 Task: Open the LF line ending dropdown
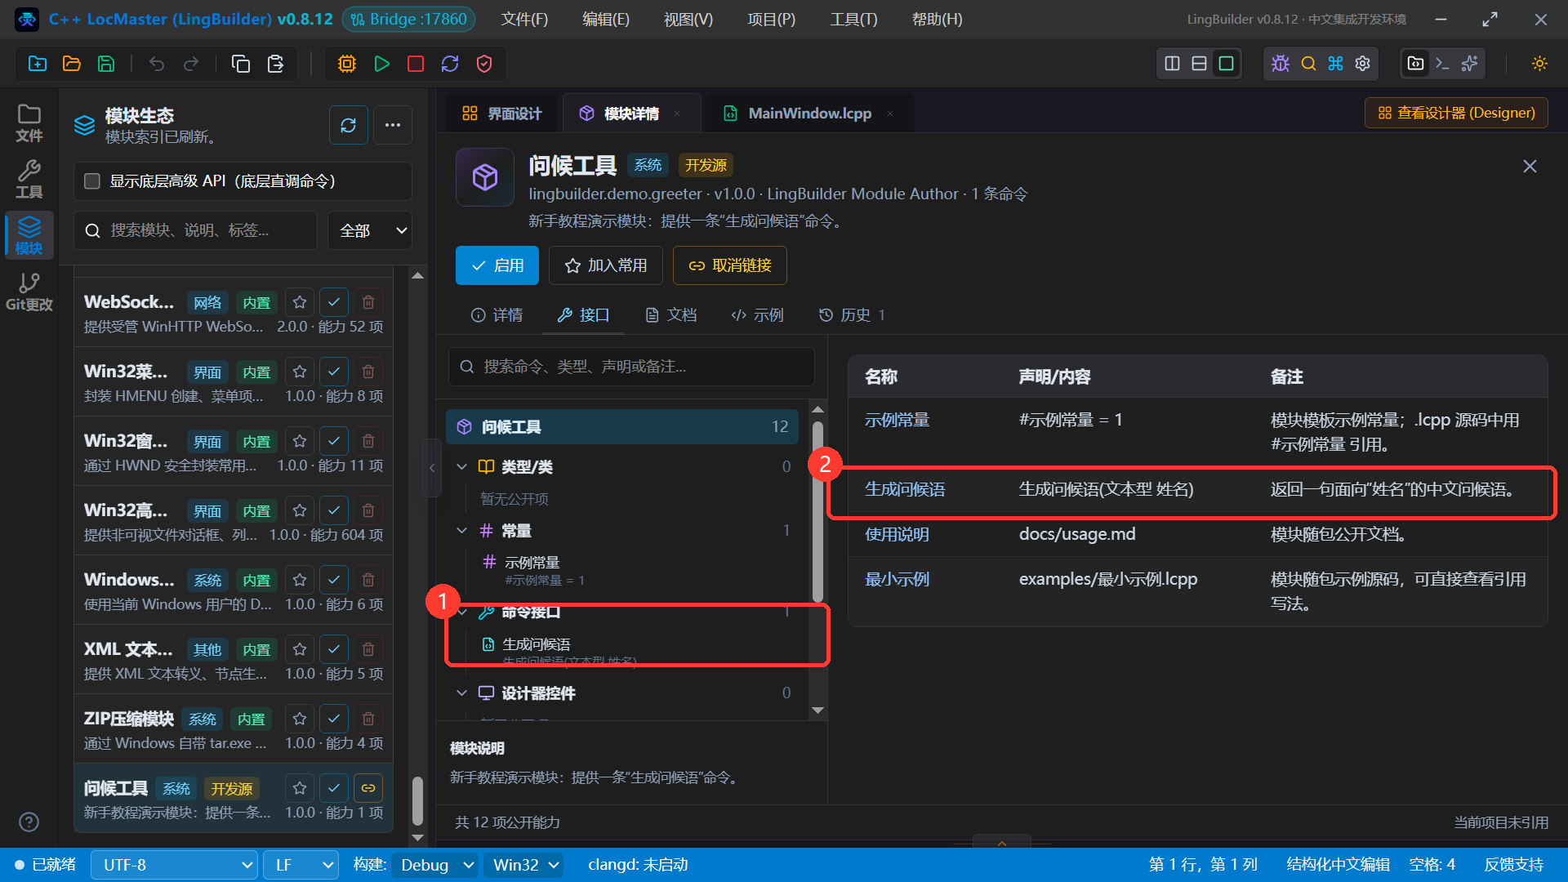[301, 865]
